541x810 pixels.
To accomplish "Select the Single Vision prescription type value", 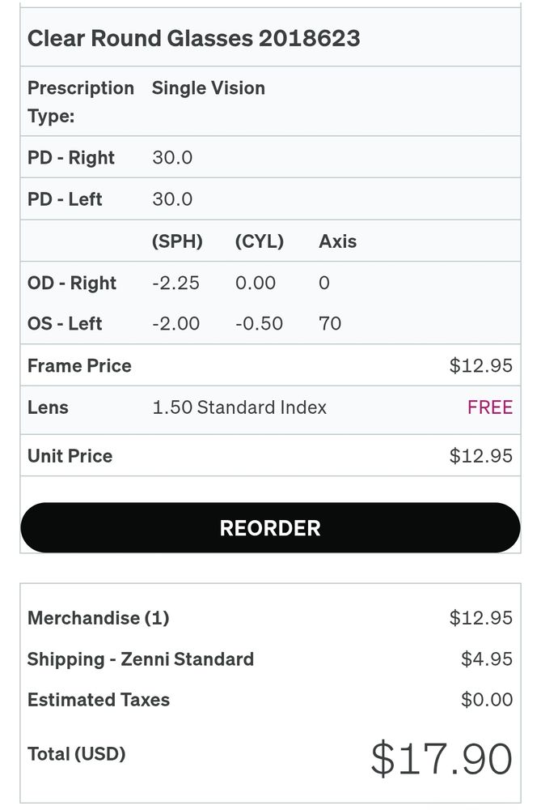I will click(x=208, y=88).
